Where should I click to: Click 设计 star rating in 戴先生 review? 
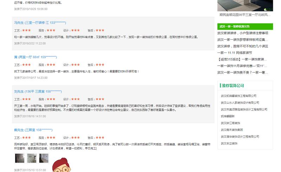(76, 138)
